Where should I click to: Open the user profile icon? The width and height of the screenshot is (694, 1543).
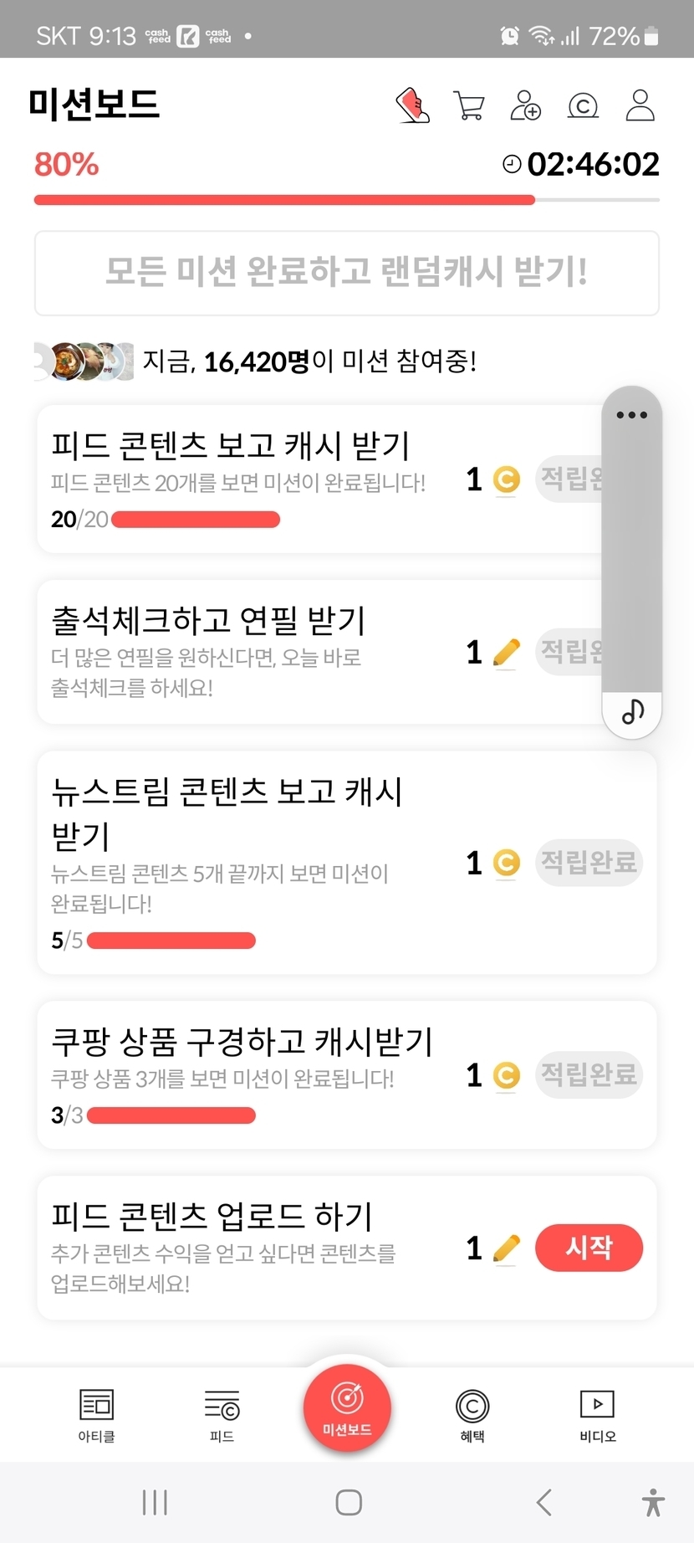(x=640, y=106)
